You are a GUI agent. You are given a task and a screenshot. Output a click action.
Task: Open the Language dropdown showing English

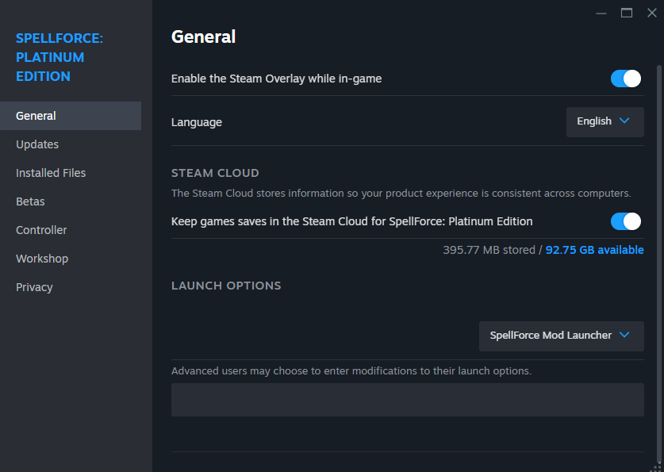(x=605, y=122)
